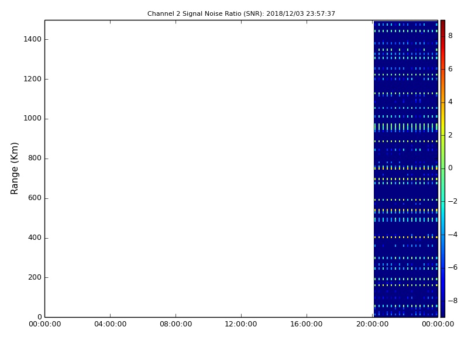Click the 12:00:00 x-axis tick label
Screen dimensions: 468x351
coord(241,324)
